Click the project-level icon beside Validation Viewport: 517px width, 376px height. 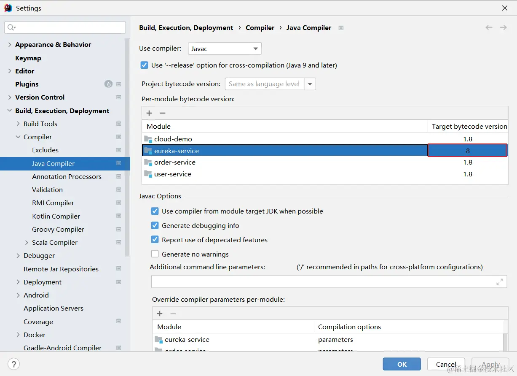coord(118,189)
